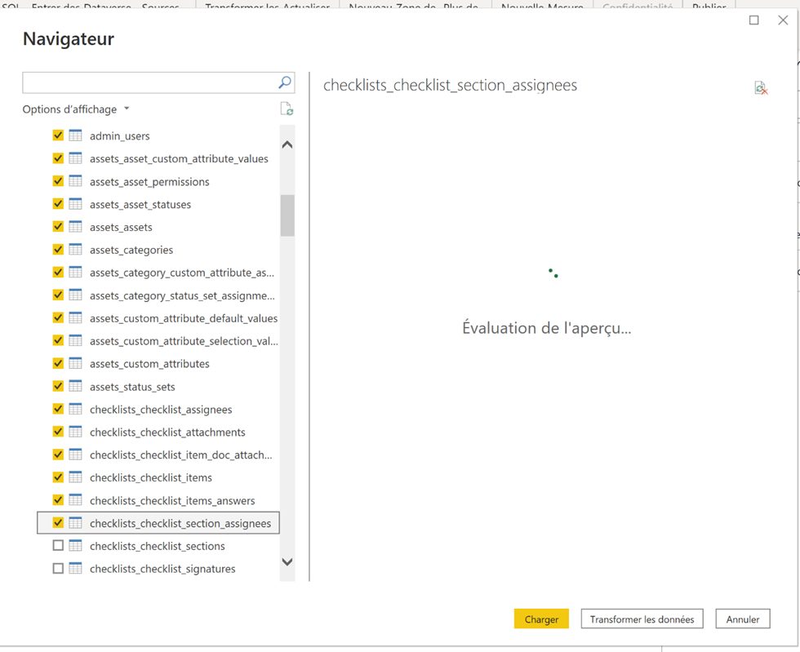This screenshot has width=800, height=652.
Task: Click the refresh list icon below search
Action: pyautogui.click(x=287, y=109)
